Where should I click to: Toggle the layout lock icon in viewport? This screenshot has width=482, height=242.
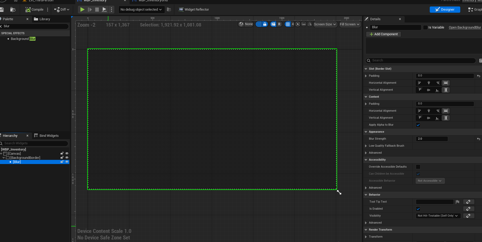265,24
